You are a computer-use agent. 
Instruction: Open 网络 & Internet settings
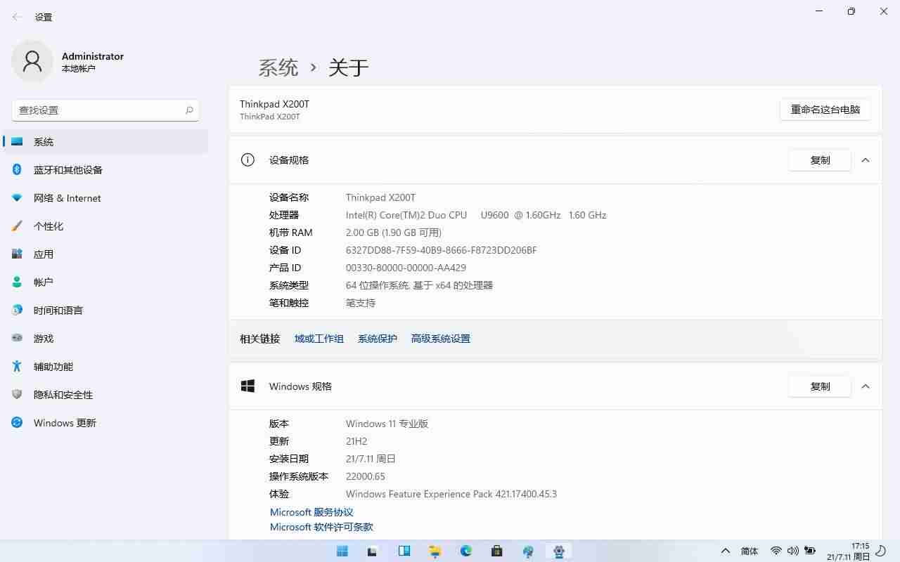point(105,198)
